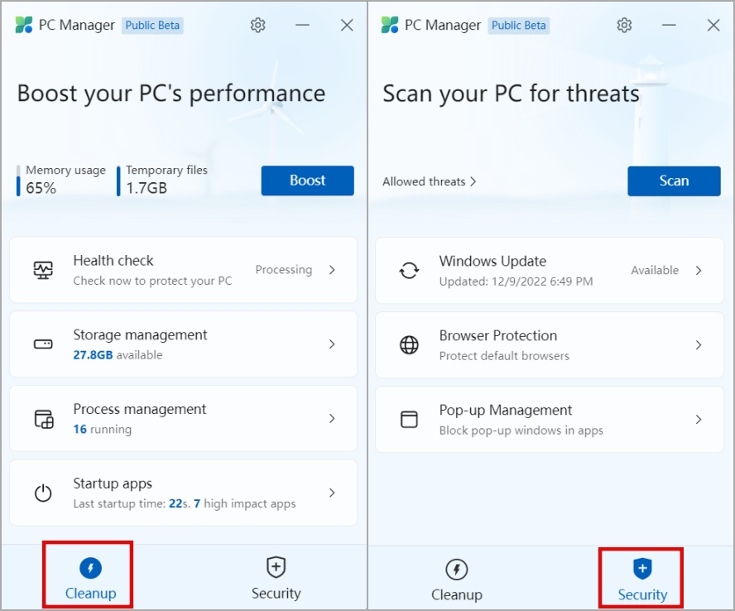Expand Health check chevron arrow
Screen dimensions: 735x611
(x=332, y=270)
